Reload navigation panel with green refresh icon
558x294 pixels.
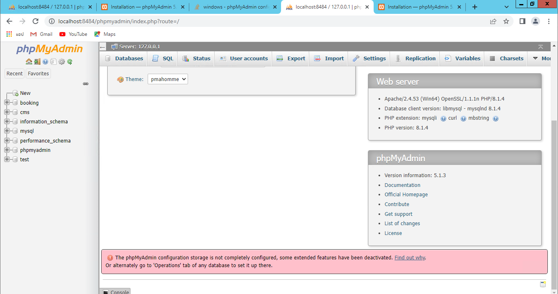coord(70,62)
